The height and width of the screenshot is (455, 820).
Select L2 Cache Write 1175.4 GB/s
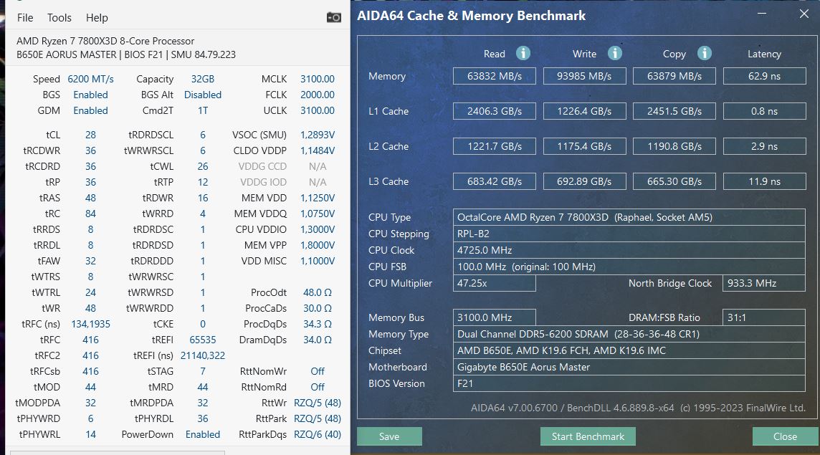coord(584,146)
